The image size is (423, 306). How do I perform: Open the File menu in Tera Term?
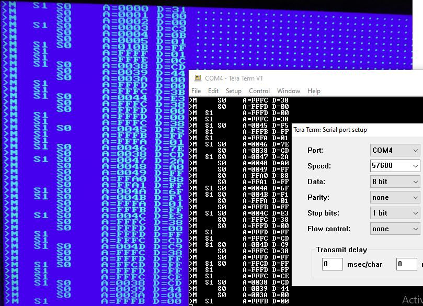(x=196, y=91)
